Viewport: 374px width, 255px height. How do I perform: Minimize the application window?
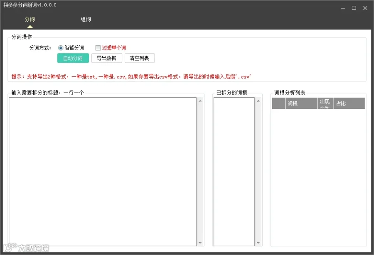tap(343, 8)
